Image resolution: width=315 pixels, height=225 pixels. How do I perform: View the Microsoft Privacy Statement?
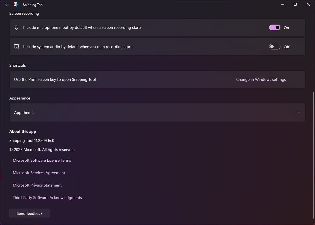[37, 185]
